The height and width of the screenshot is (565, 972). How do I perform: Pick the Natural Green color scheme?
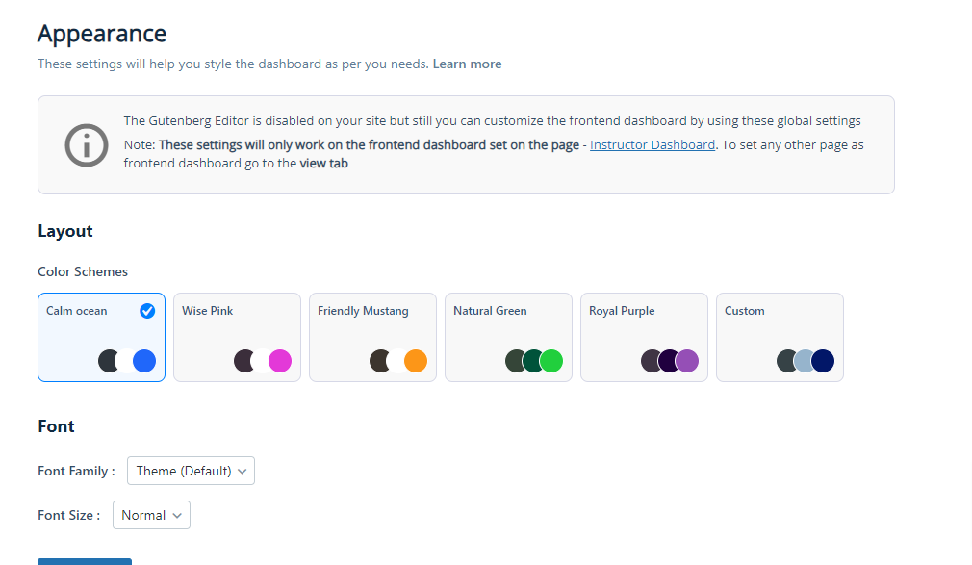[x=508, y=337]
